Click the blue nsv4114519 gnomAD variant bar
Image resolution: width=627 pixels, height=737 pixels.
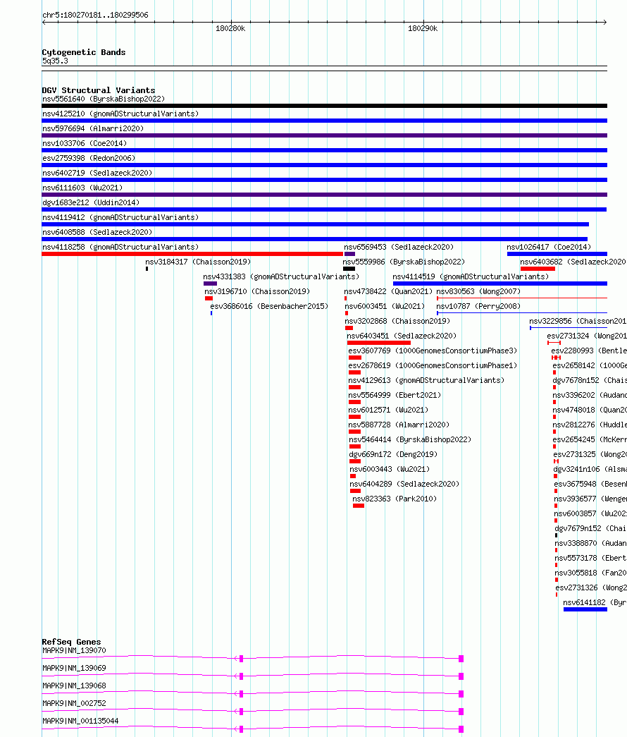point(500,284)
